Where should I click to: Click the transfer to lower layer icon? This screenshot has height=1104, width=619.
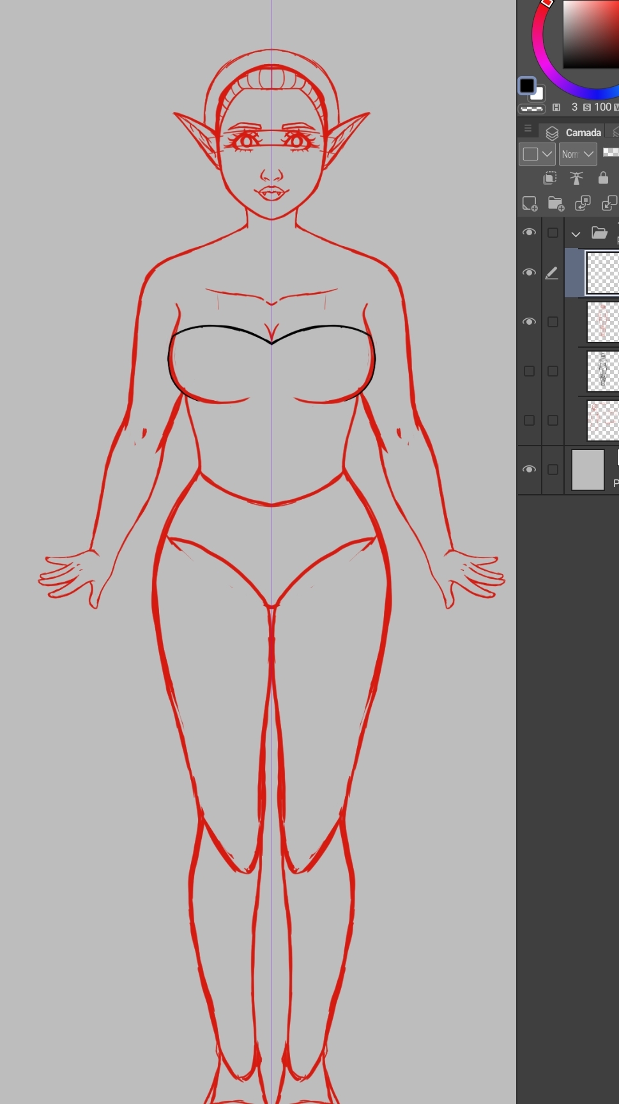(583, 204)
